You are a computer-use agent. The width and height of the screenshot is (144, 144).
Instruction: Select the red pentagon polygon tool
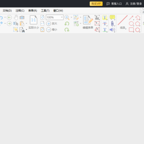coord(138,24)
